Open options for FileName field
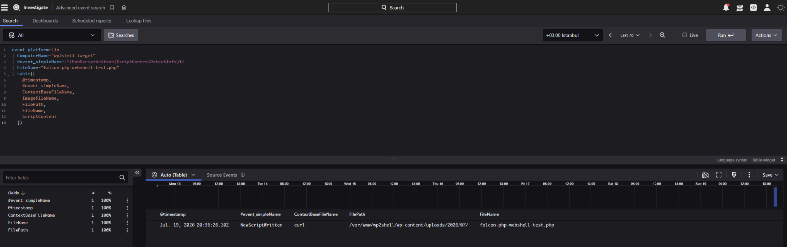 [x=127, y=223]
